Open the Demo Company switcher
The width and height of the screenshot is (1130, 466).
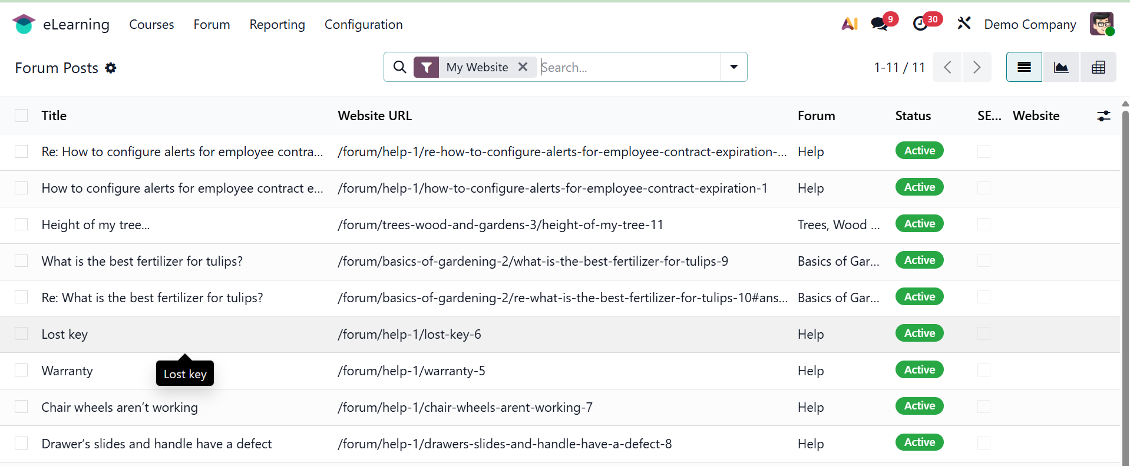pyautogui.click(x=1030, y=24)
